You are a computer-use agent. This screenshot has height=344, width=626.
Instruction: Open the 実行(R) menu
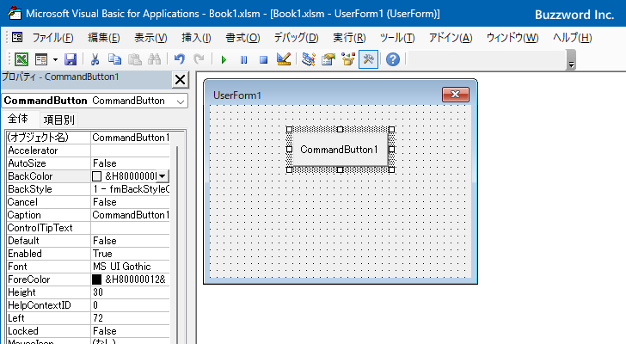(349, 38)
